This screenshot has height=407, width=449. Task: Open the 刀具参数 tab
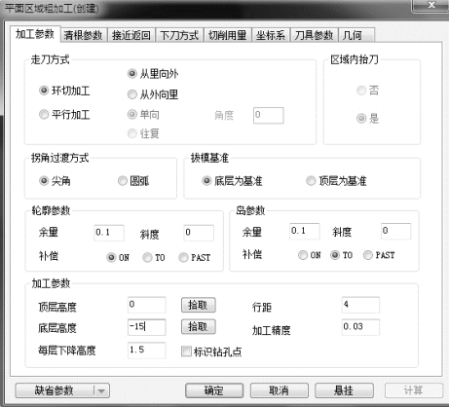click(x=314, y=35)
